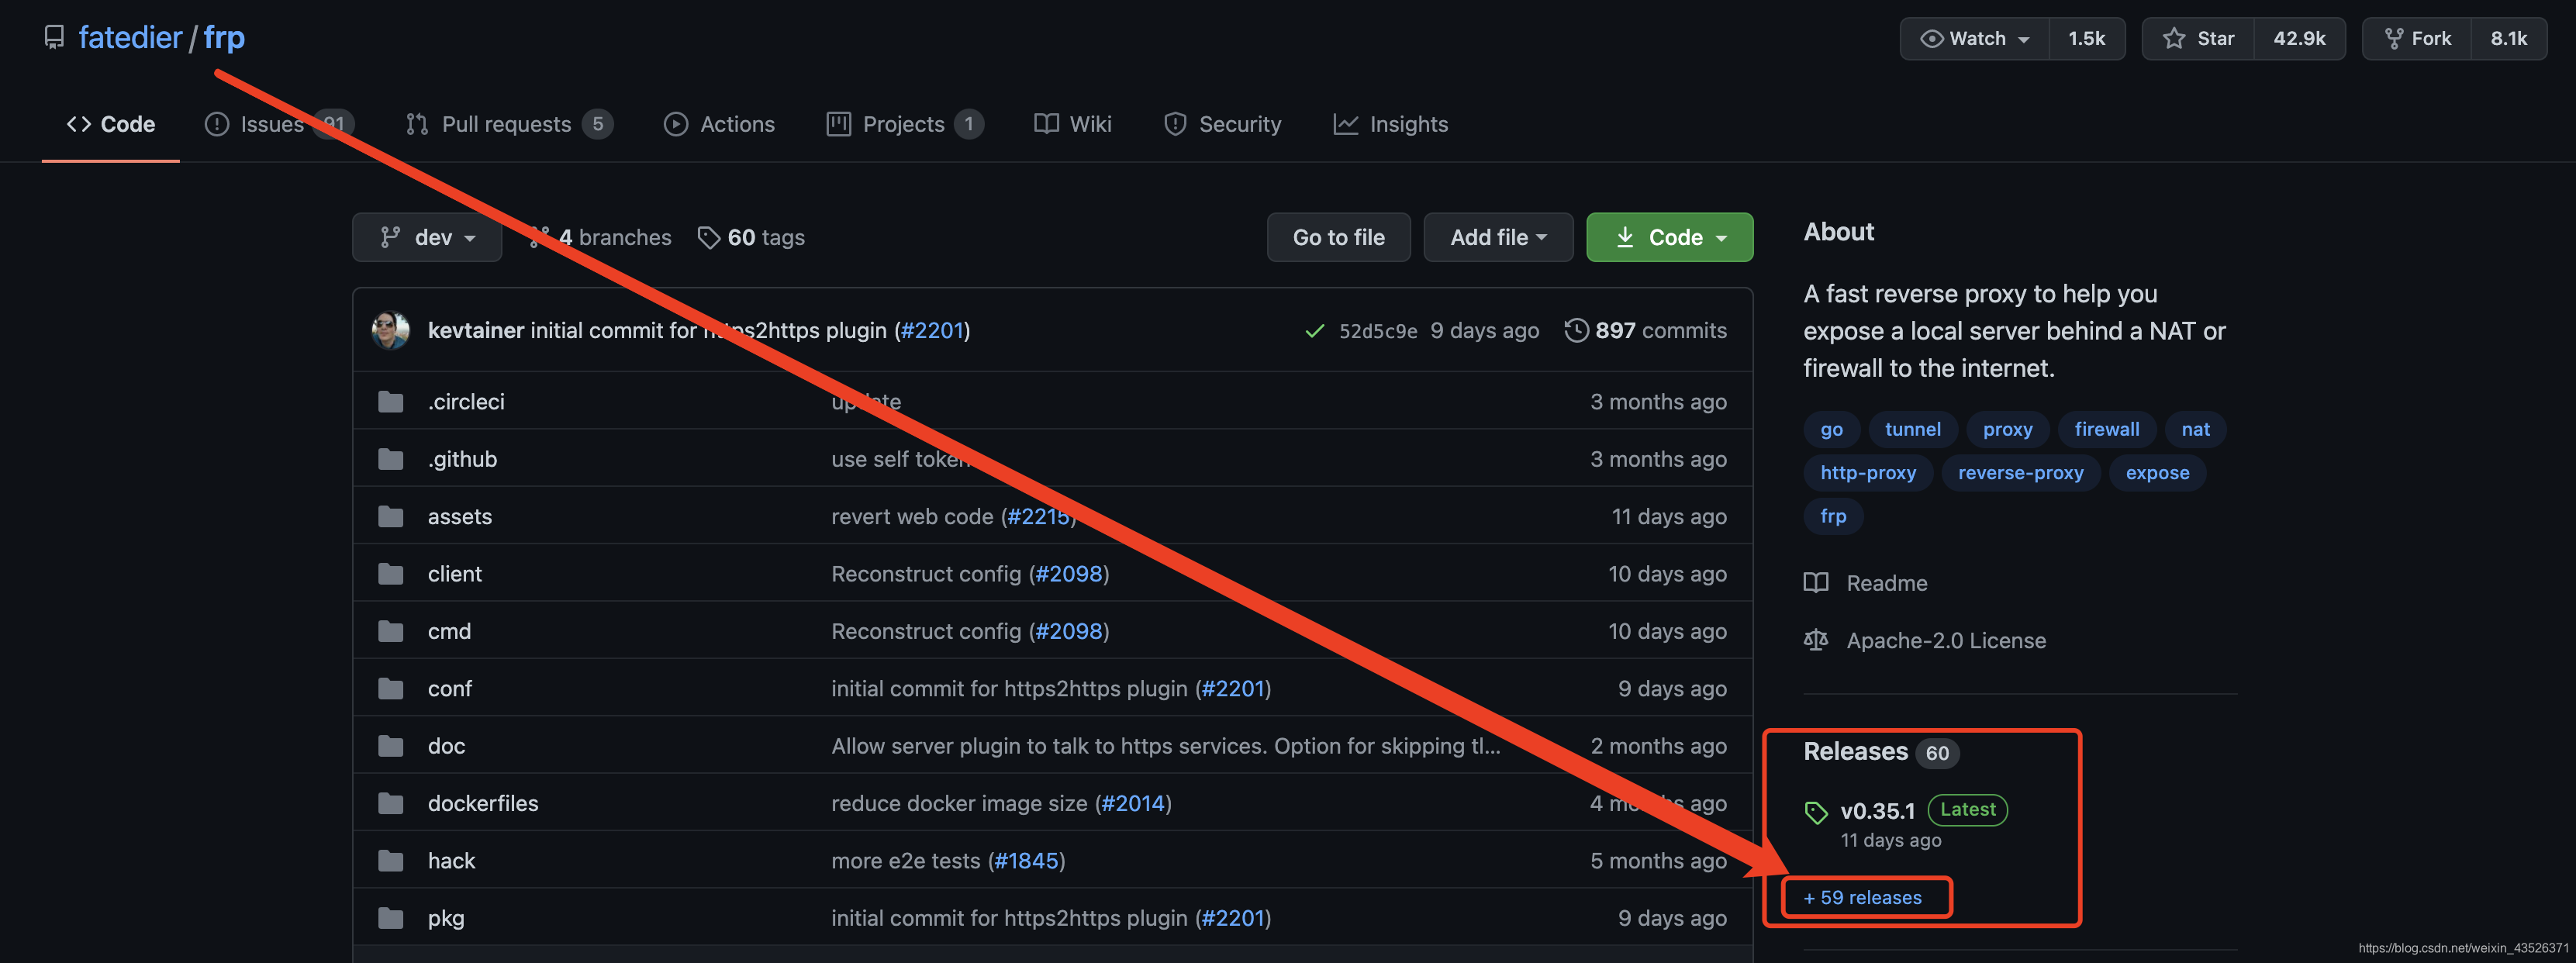Click the kevtainer avatar thumbnail

(x=390, y=330)
